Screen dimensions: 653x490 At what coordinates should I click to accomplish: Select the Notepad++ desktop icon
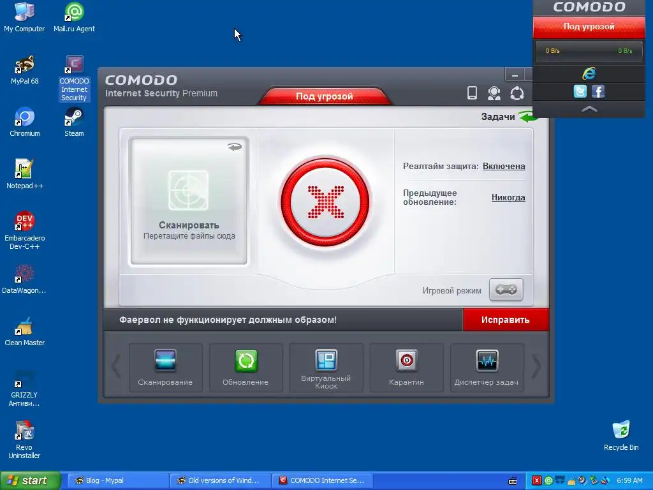coord(25,174)
